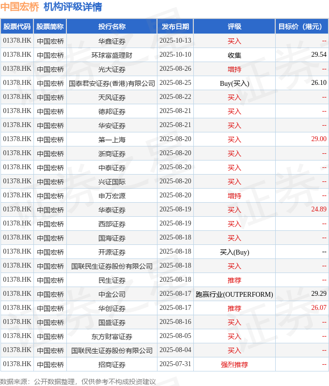Click 推荐 rating in 华创证券 row
The height and width of the screenshot is (386, 329).
pos(235,308)
